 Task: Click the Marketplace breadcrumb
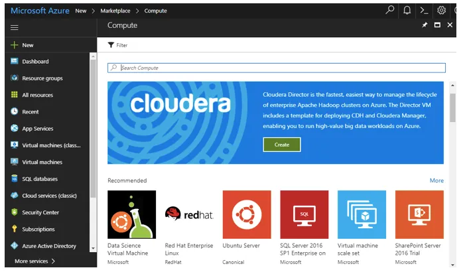click(x=115, y=11)
